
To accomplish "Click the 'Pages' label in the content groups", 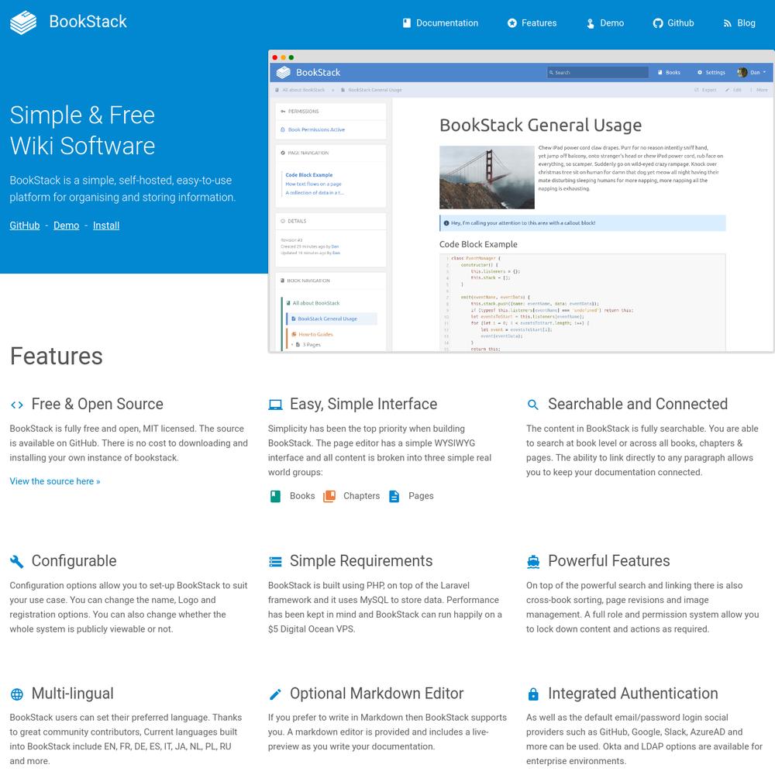I will coord(421,496).
